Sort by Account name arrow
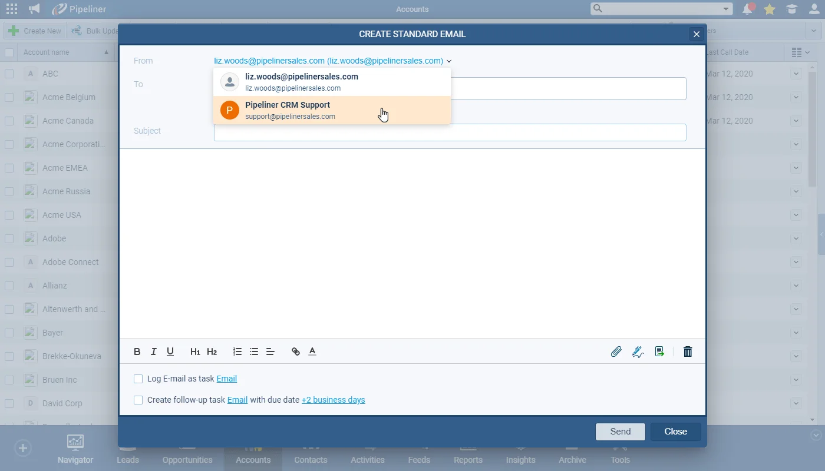The image size is (825, 471). (106, 52)
